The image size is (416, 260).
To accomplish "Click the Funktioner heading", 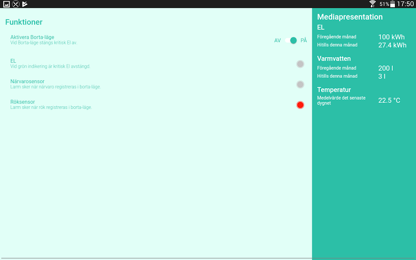I will (x=24, y=22).
